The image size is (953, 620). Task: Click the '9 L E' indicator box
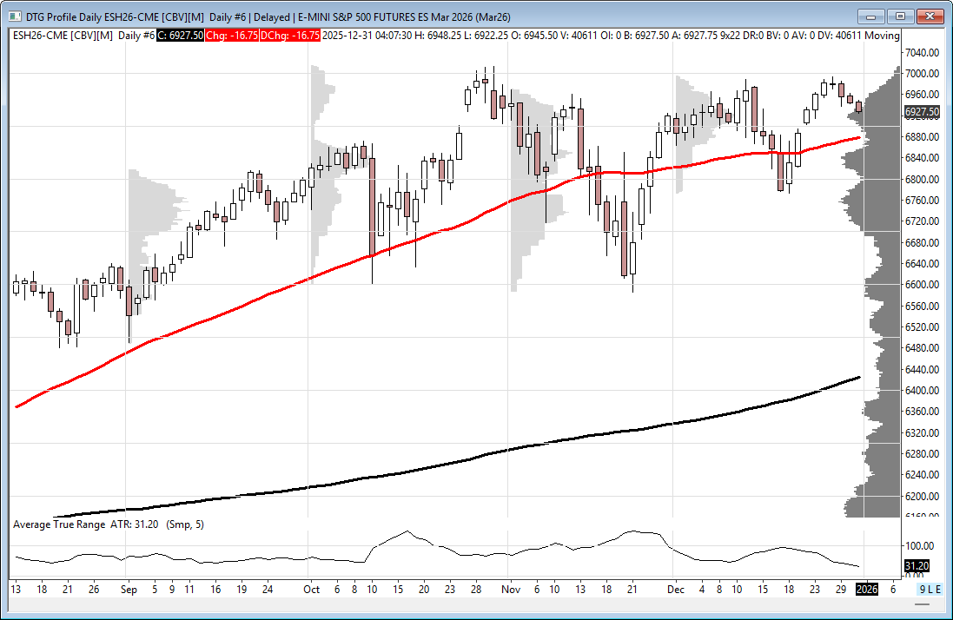tap(930, 589)
